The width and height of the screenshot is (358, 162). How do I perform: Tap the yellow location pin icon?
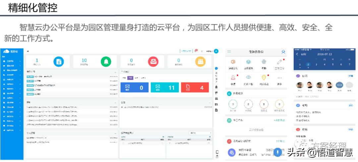tap(264, 78)
